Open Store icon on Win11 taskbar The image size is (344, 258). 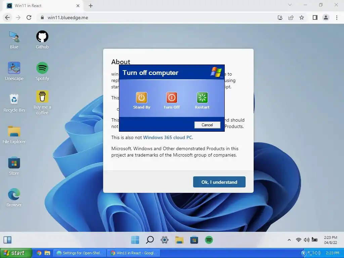194,240
